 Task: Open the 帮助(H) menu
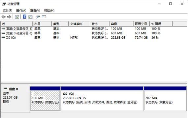coord(49,10)
